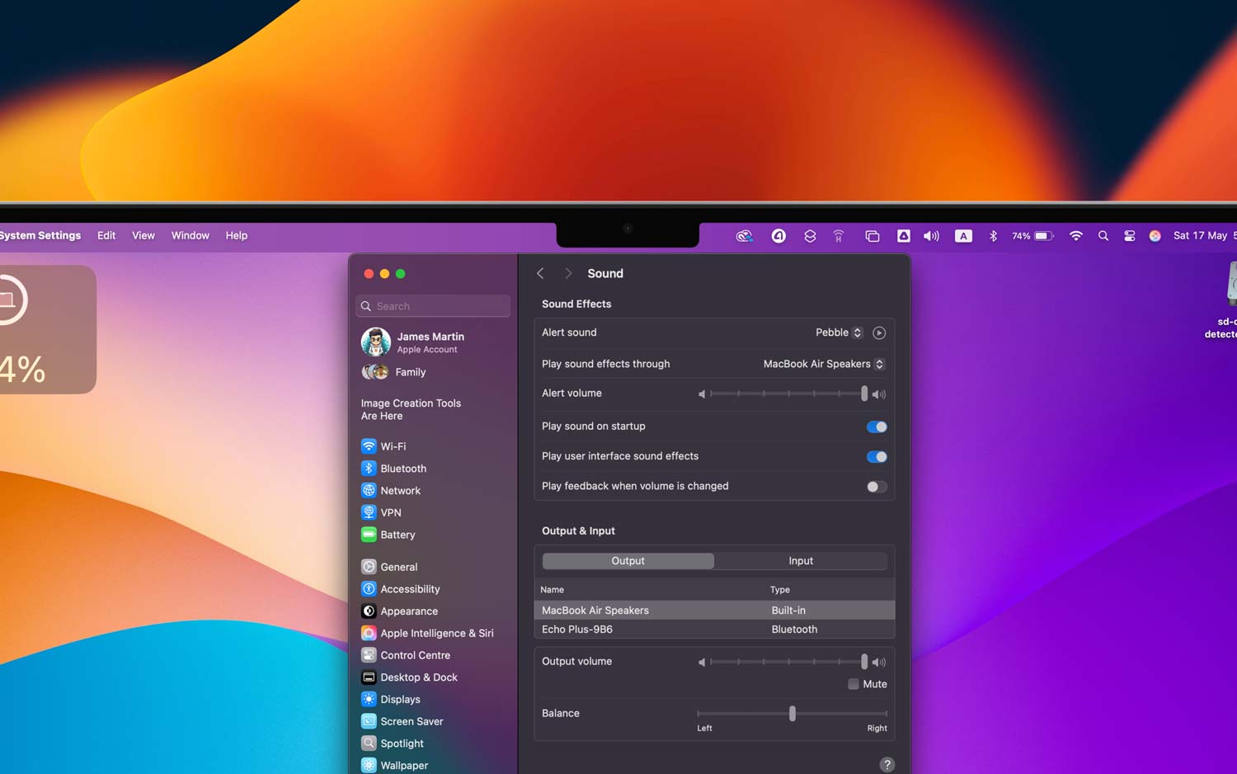Open Battery settings in the sidebar
Screen dimensions: 1237x774
coord(397,534)
